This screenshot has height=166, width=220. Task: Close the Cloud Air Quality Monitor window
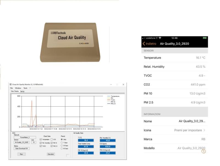pyautogui.click(x=123, y=85)
